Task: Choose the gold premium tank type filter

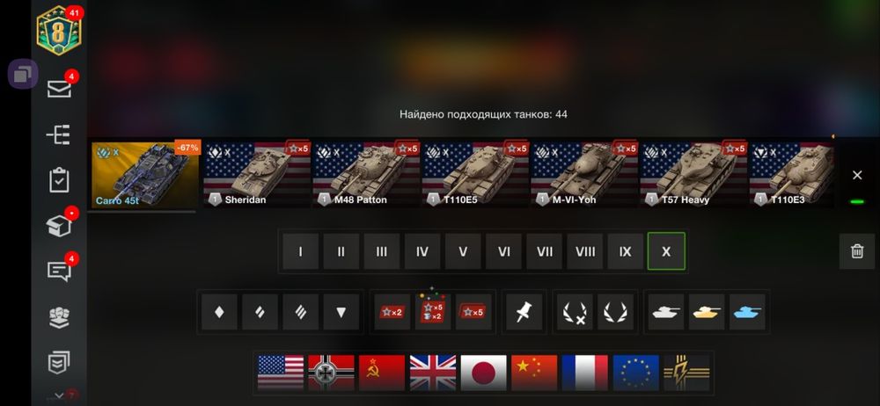Action: point(707,312)
